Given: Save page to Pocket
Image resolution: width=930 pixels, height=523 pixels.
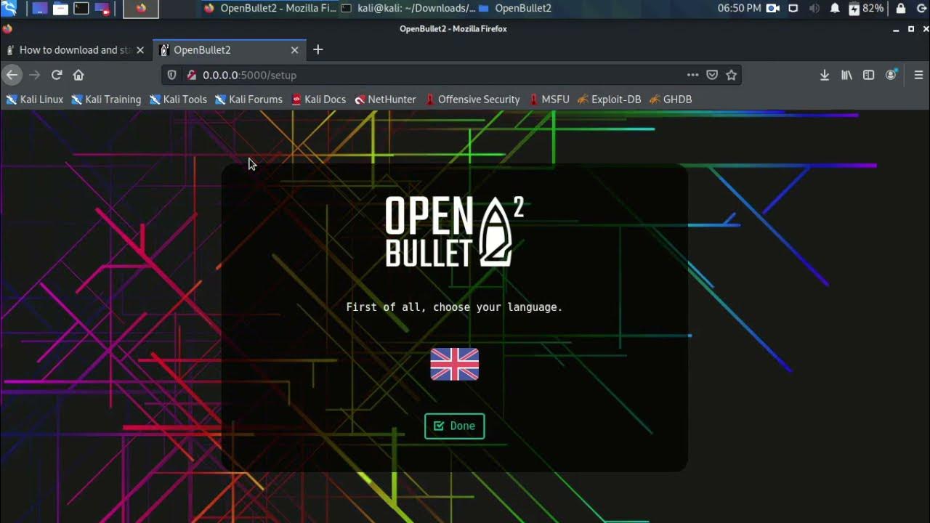Looking at the screenshot, I should tap(712, 75).
